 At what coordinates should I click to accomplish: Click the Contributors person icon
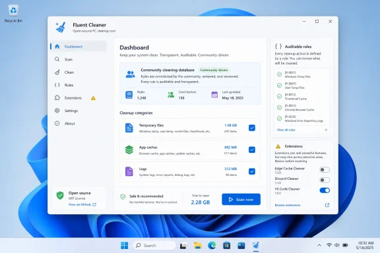click(x=171, y=95)
